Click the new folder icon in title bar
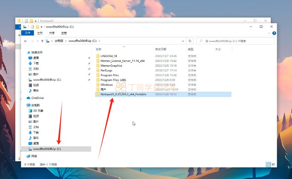The width and height of the screenshot is (292, 179). pos(37,27)
